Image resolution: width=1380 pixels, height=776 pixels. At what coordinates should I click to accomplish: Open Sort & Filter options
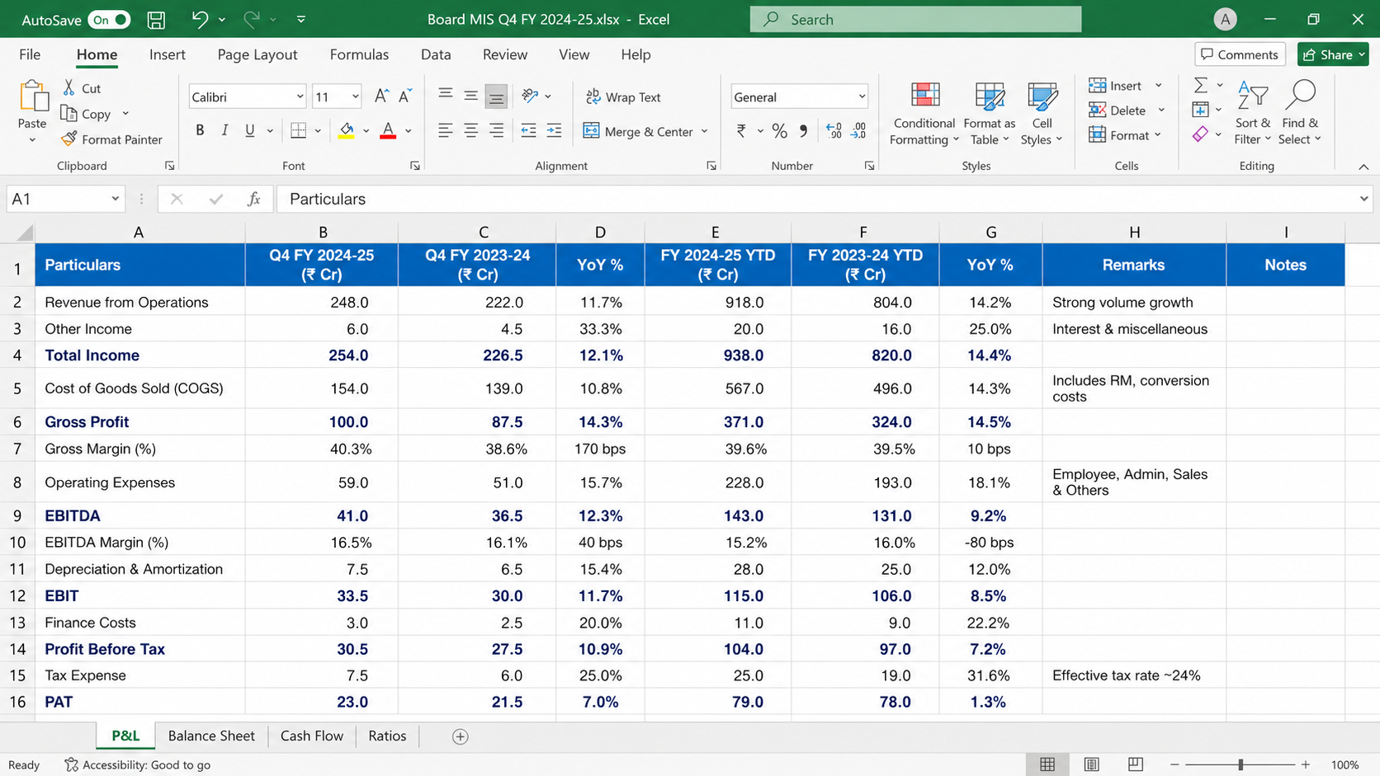[1253, 115]
